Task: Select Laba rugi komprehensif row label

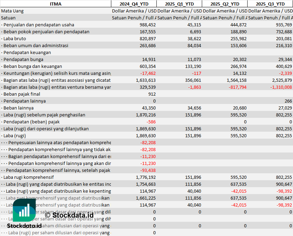Action: pos(28,177)
